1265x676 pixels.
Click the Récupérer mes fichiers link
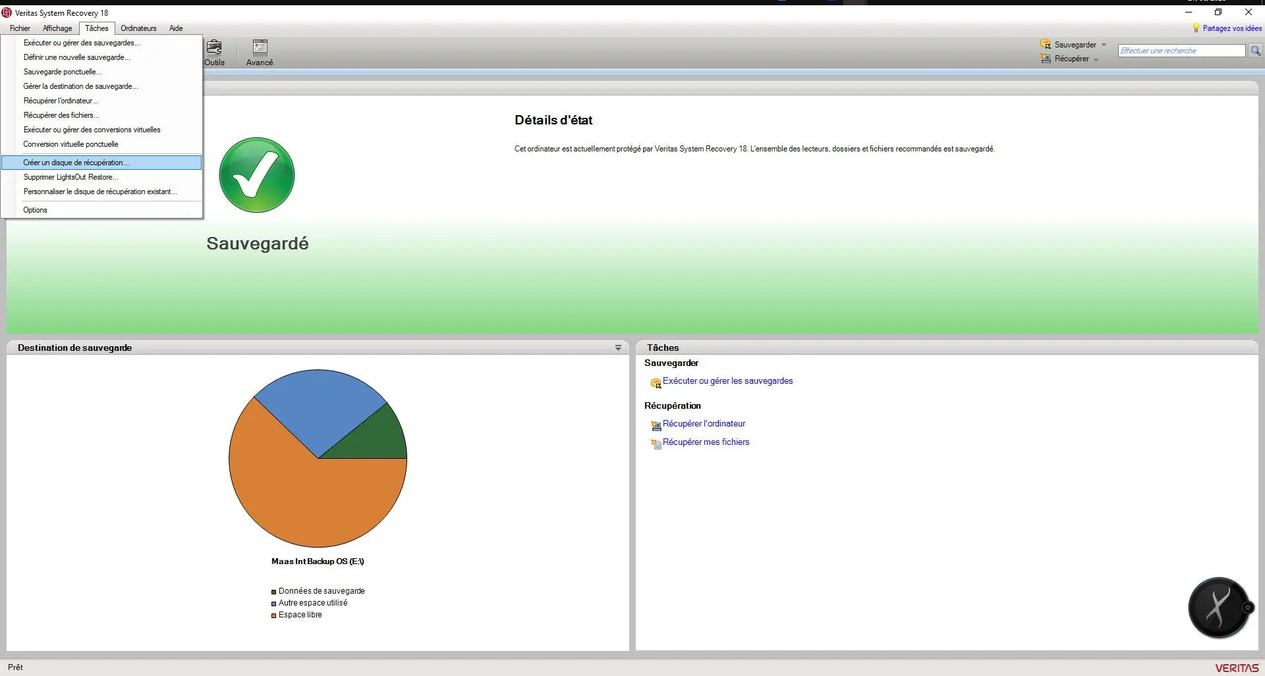pyautogui.click(x=706, y=442)
